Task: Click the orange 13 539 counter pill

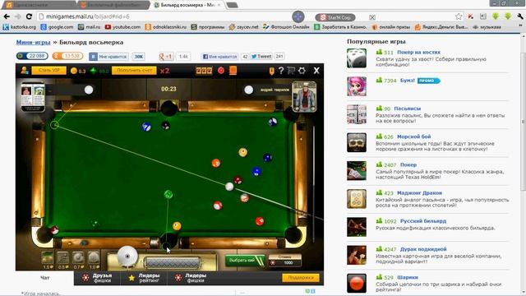Action: pos(67,56)
